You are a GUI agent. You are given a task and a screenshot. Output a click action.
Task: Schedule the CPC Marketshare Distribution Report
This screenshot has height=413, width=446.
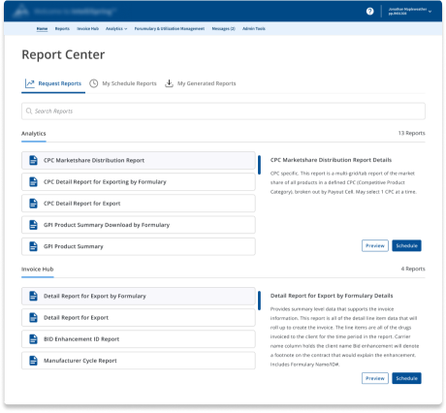(406, 246)
